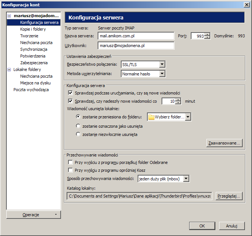Click Przeglądaj to browse local directory
Viewport: 252px width, 236px height.
click(x=229, y=196)
